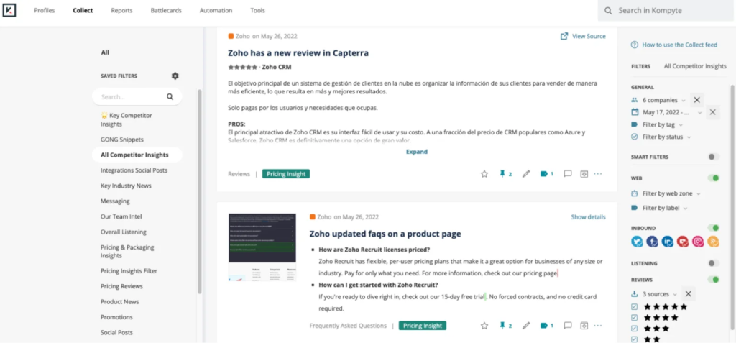
Task: Open the more options menu on the Capterra review
Action: pyautogui.click(x=598, y=174)
